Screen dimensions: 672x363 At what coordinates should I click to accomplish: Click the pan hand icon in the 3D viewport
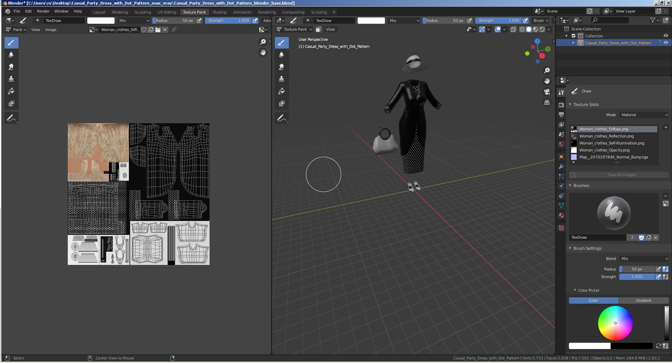(547, 81)
